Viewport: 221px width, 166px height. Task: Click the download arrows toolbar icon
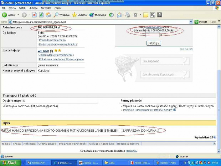coord(159,15)
